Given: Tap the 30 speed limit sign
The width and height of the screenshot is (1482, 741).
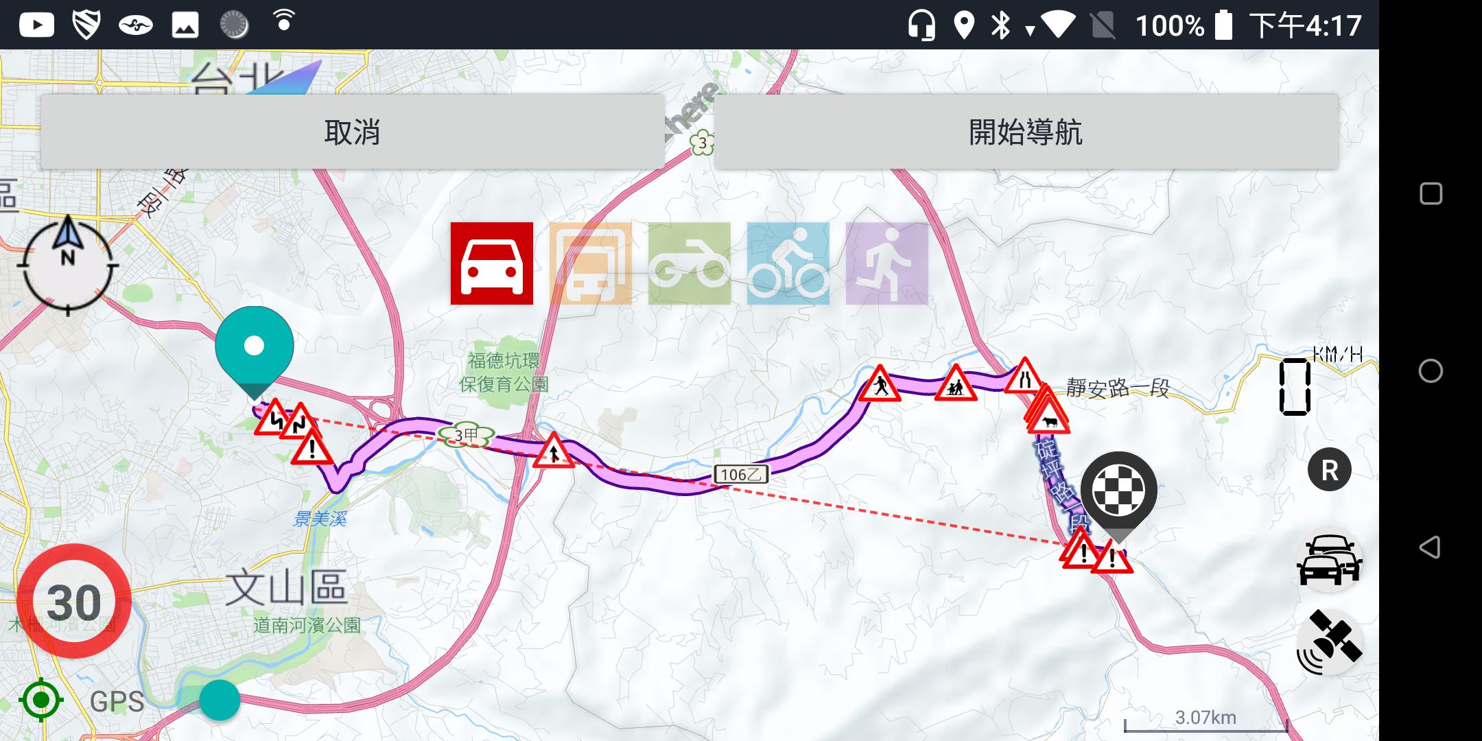Looking at the screenshot, I should click(x=74, y=602).
